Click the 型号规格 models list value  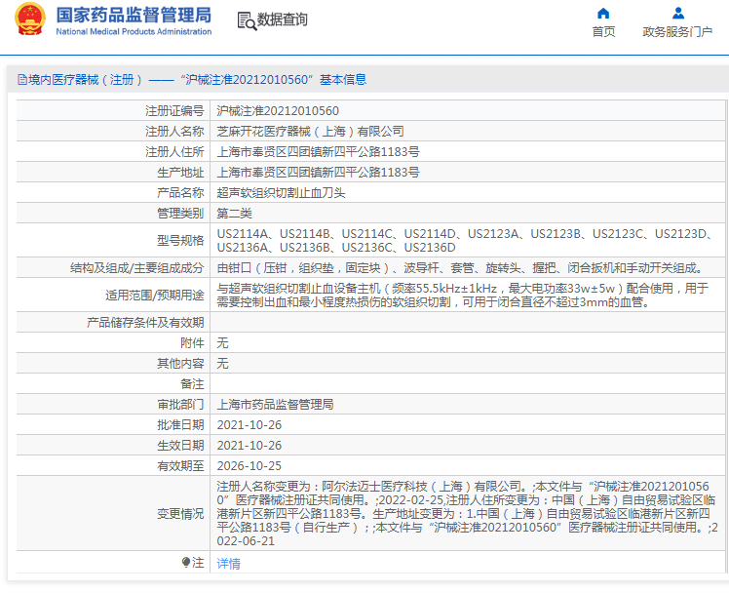(x=465, y=241)
